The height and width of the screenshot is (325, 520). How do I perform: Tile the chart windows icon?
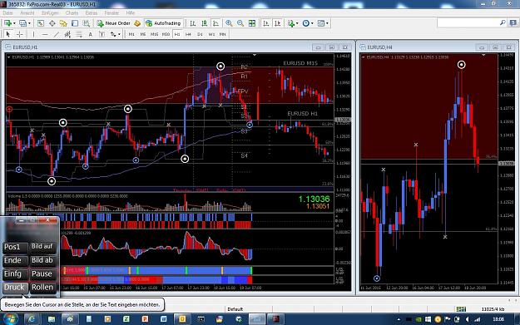tap(252, 23)
